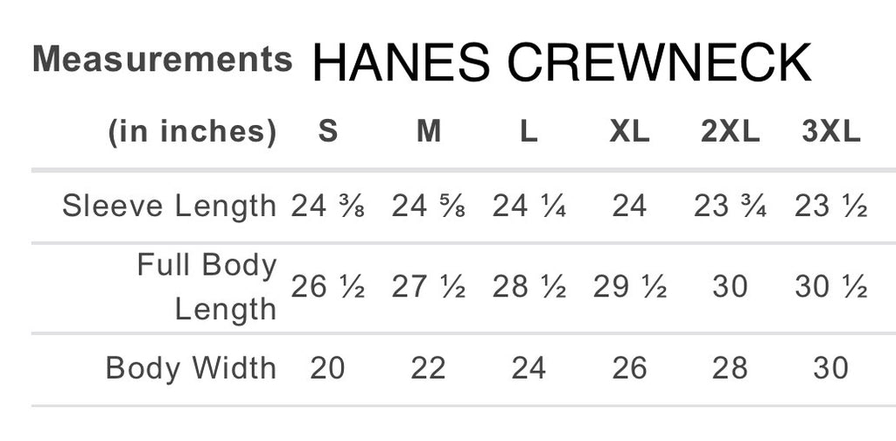Click the HANES CREWNECK title
This screenshot has width=896, height=441.
point(561,64)
